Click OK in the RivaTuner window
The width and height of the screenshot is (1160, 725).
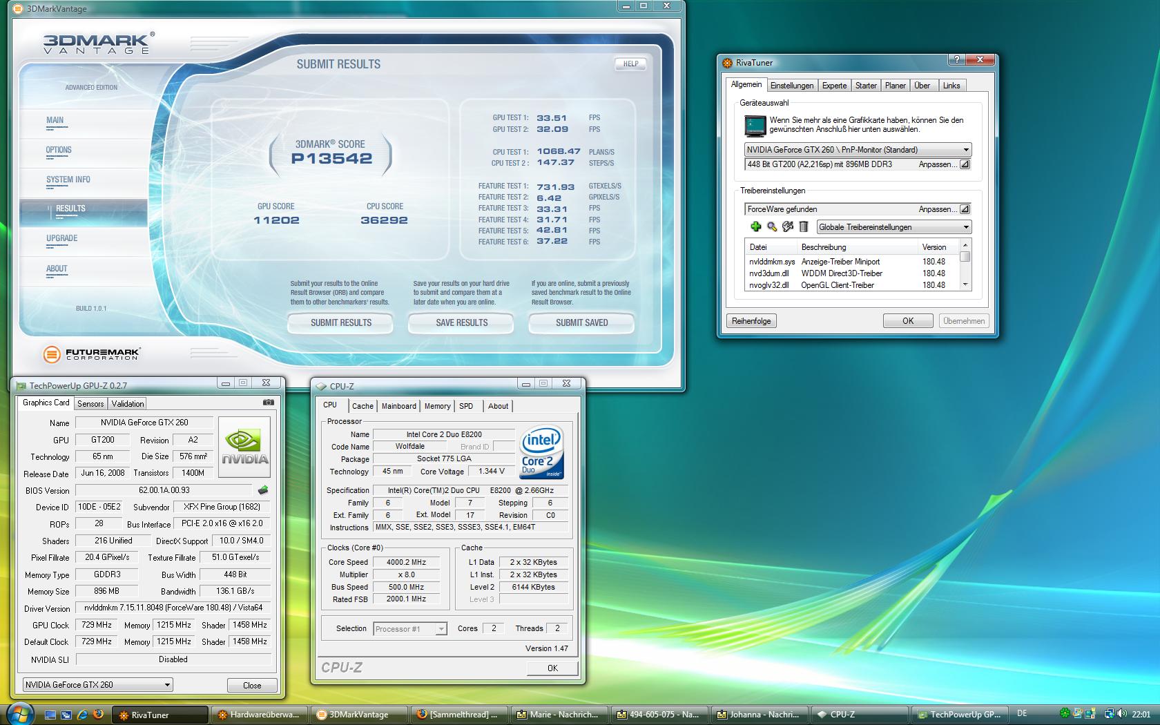908,321
